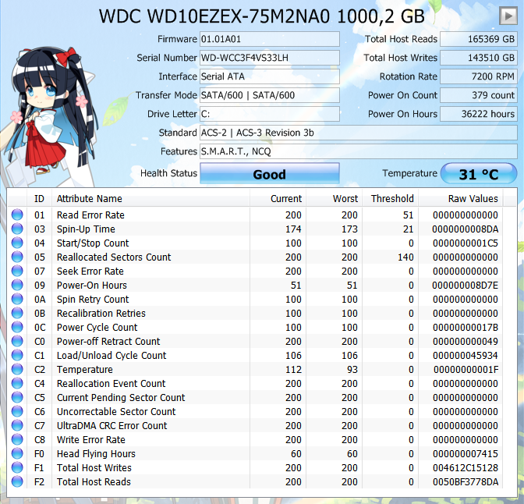This screenshot has height=504, width=524.
Task: Click the Rotation Rate value field
Action: pos(478,76)
